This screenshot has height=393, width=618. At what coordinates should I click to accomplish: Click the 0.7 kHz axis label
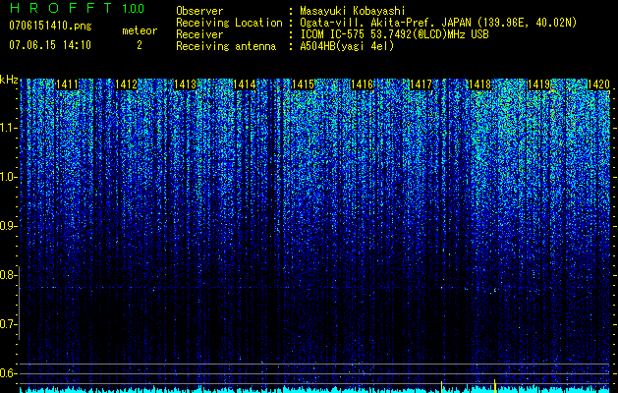(x=7, y=324)
